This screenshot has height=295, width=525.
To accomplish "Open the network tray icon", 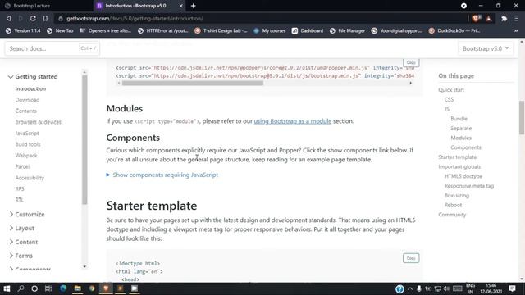I will coord(437,288).
